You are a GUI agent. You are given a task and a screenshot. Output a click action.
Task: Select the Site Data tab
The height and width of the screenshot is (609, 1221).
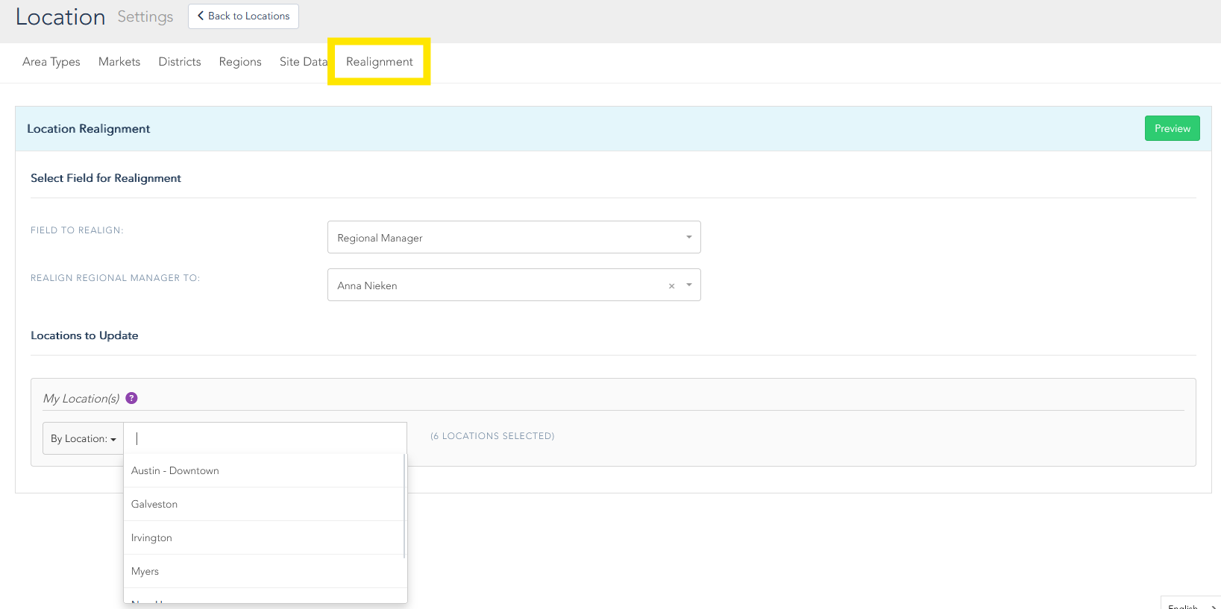(x=303, y=62)
